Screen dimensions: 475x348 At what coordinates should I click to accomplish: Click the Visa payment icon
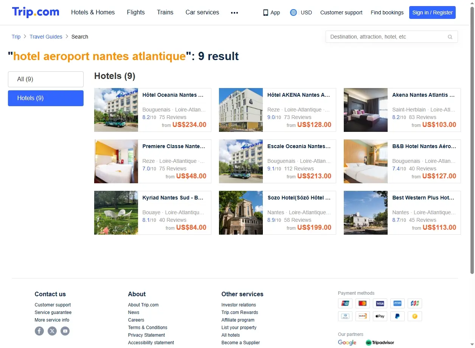[x=380, y=303]
